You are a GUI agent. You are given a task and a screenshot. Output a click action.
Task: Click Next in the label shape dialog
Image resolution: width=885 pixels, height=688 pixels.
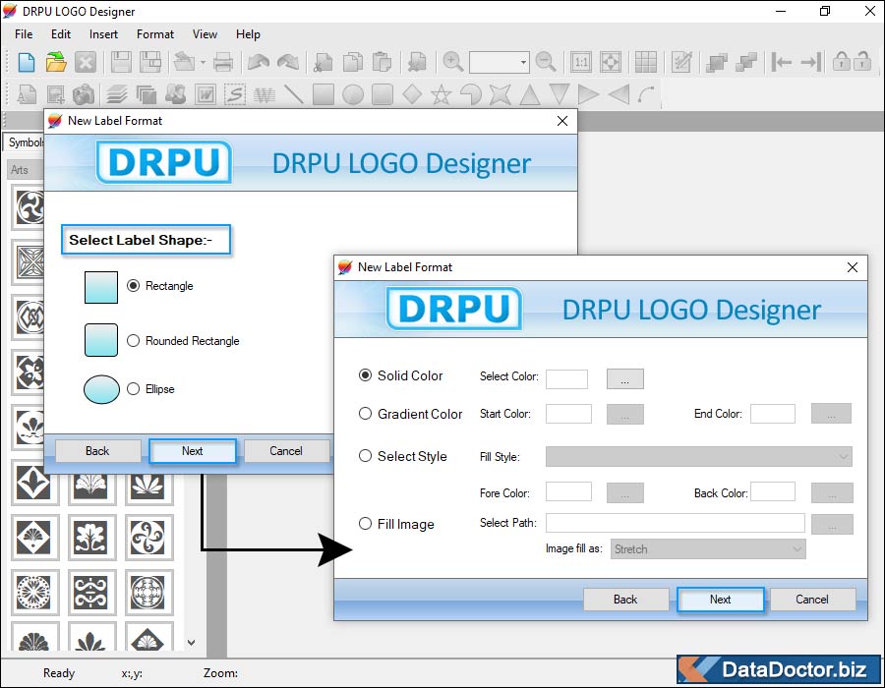tap(193, 451)
